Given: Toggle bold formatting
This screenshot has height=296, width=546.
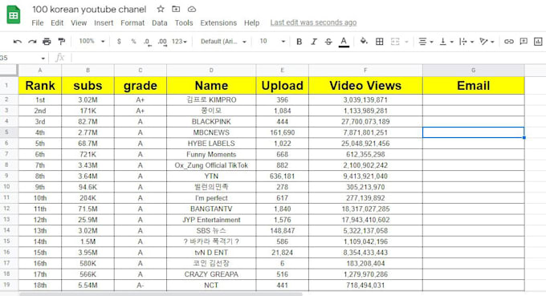Looking at the screenshot, I should [299, 42].
